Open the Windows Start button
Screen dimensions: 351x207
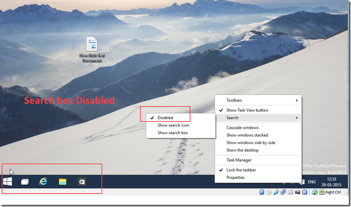pos(8,181)
